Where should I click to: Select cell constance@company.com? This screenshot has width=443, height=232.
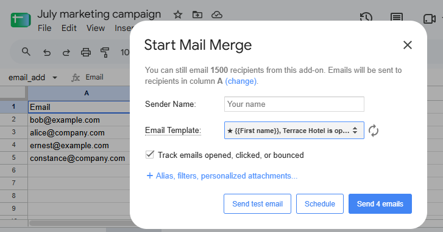tap(79, 159)
